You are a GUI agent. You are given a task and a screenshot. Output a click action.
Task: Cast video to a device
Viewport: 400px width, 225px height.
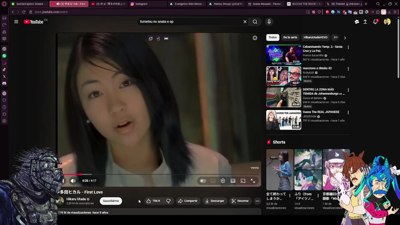coord(243,181)
